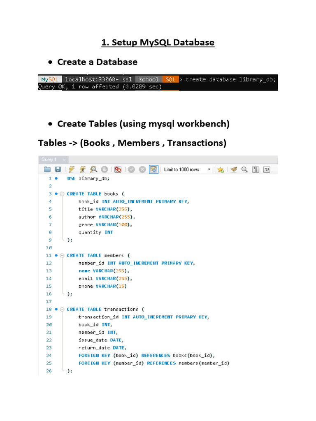The height and width of the screenshot is (421, 316).
Task: Toggle stop-on-error red circles icon
Action: tap(118, 169)
